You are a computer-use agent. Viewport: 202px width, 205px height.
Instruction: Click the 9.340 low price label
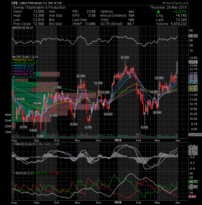tap(40, 136)
